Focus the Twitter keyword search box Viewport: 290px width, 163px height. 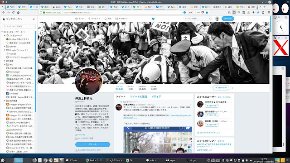[198, 19]
